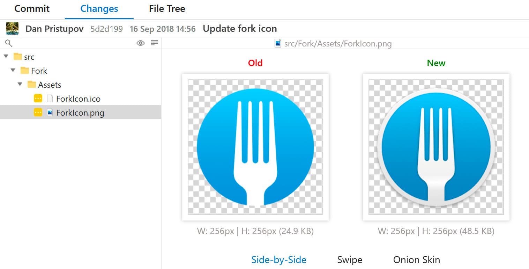Click the commit hash 5d2d199

click(107, 29)
